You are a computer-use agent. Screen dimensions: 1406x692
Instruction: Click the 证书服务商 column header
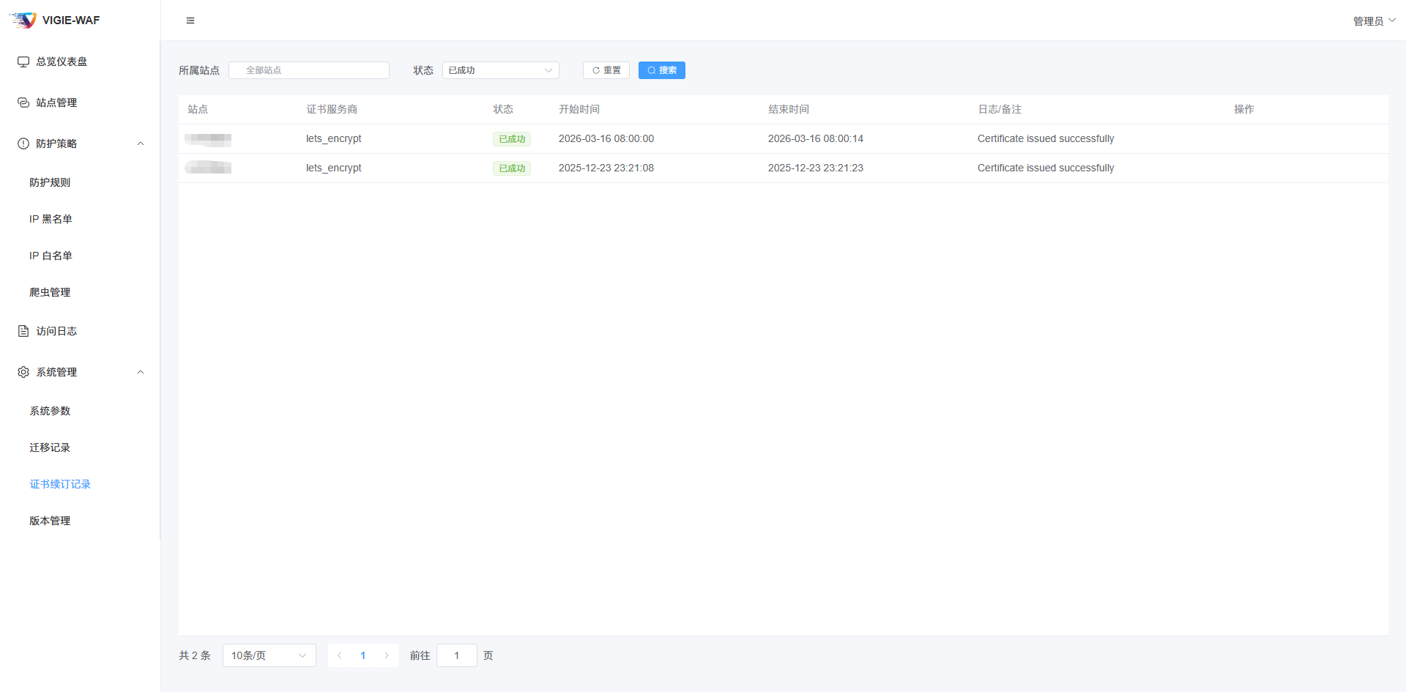click(x=332, y=109)
